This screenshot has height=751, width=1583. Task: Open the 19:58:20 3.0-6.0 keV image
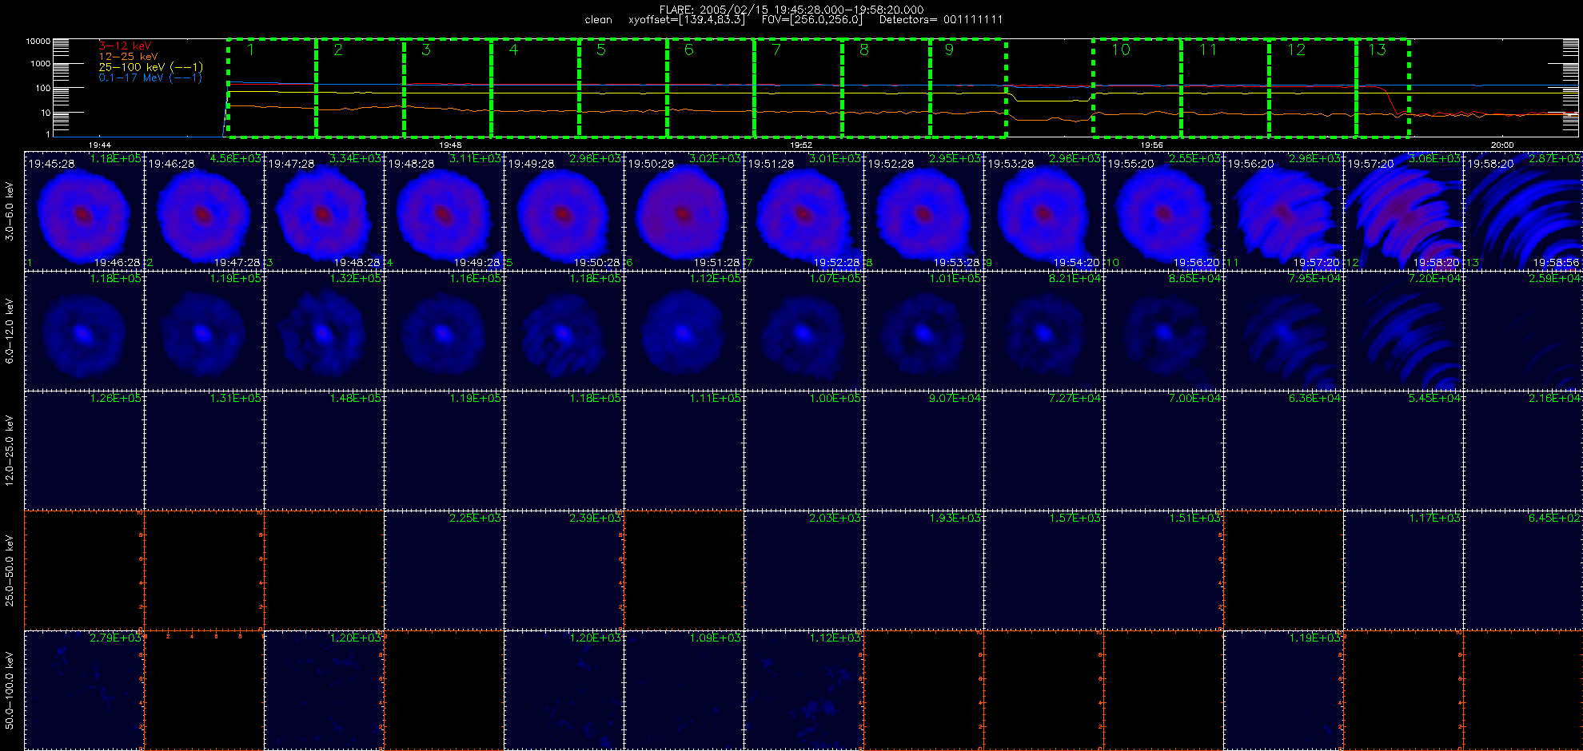[x=1523, y=211]
